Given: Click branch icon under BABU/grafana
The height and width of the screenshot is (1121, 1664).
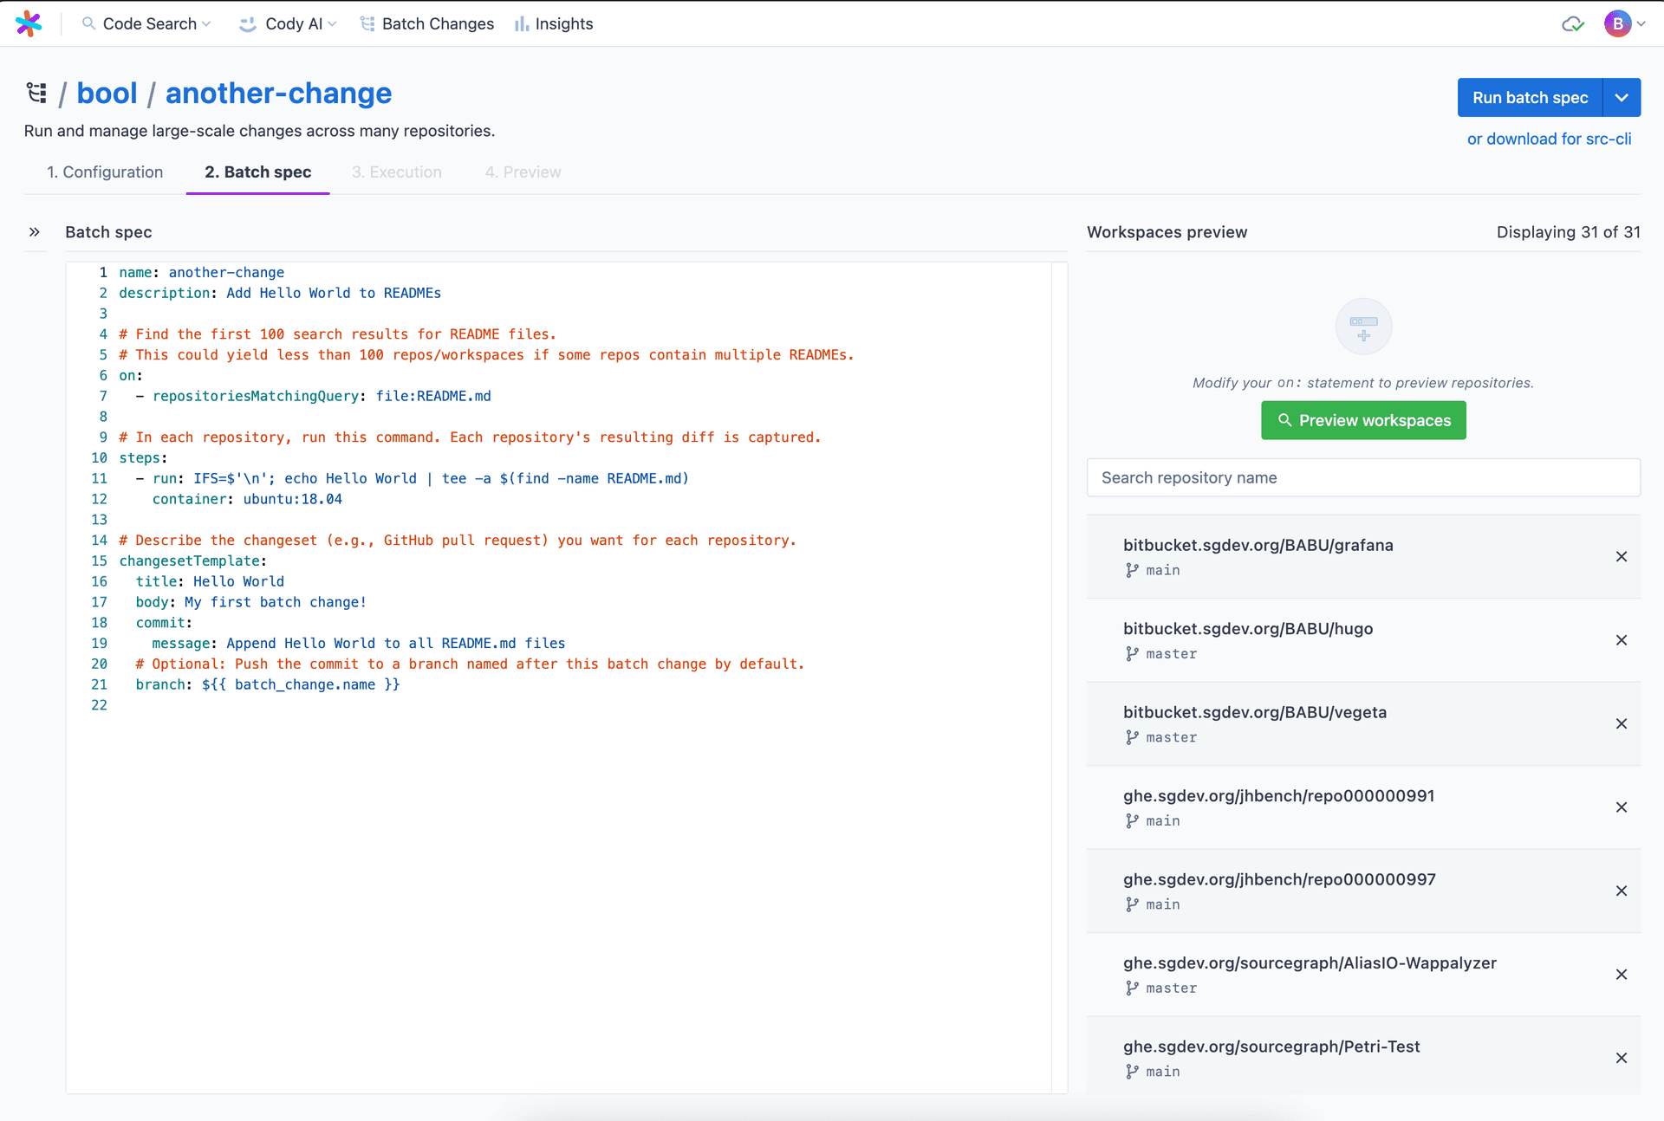Looking at the screenshot, I should pyautogui.click(x=1132, y=570).
